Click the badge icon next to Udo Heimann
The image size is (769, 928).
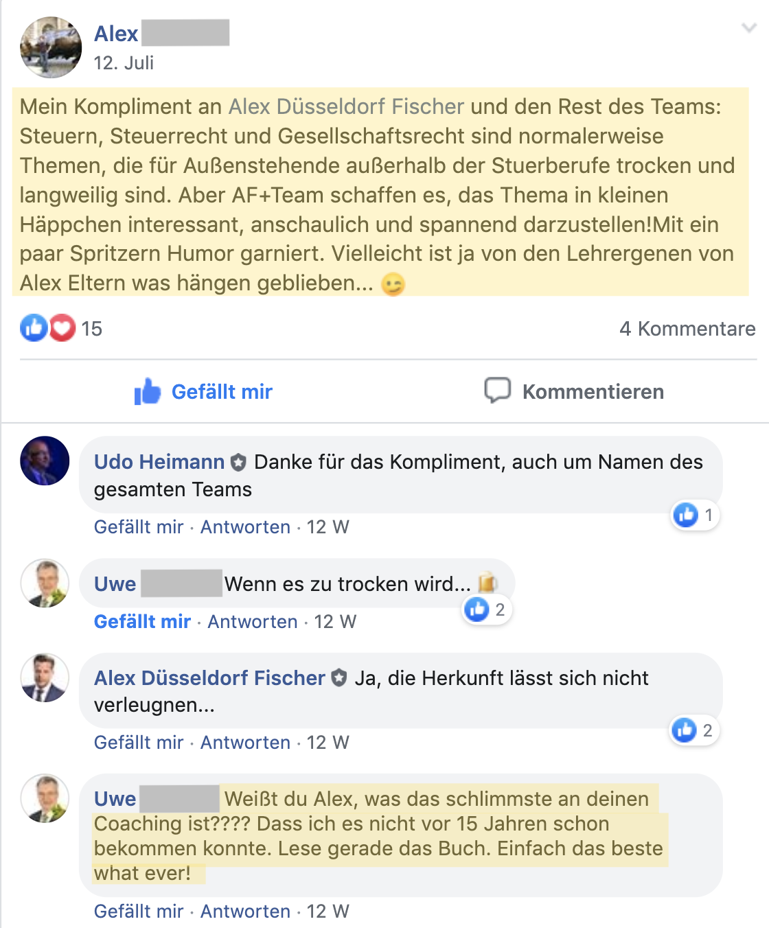[x=238, y=463]
